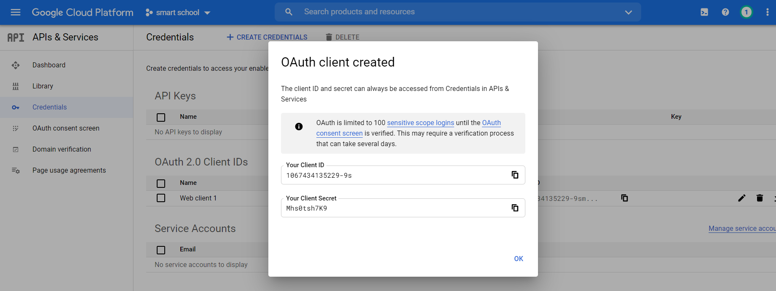The height and width of the screenshot is (291, 776).
Task: Open the hamburger navigation menu
Action: point(16,12)
